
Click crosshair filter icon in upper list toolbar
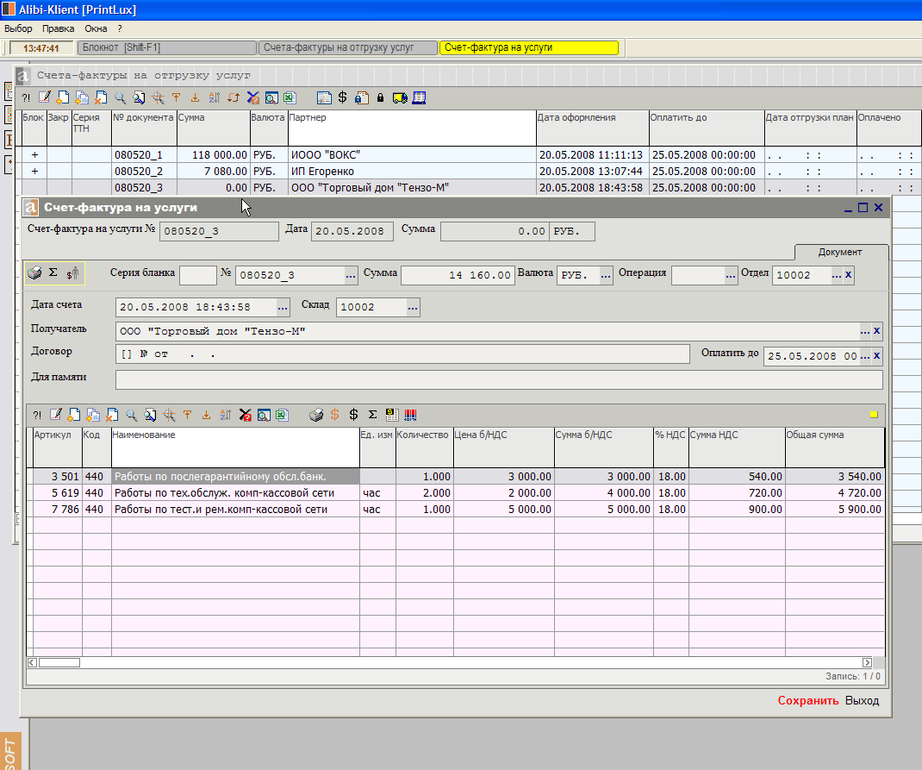[158, 97]
